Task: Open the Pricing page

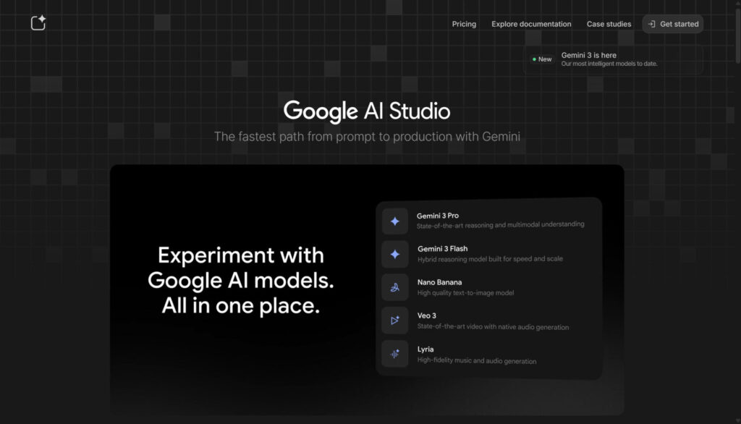Action: (x=464, y=24)
